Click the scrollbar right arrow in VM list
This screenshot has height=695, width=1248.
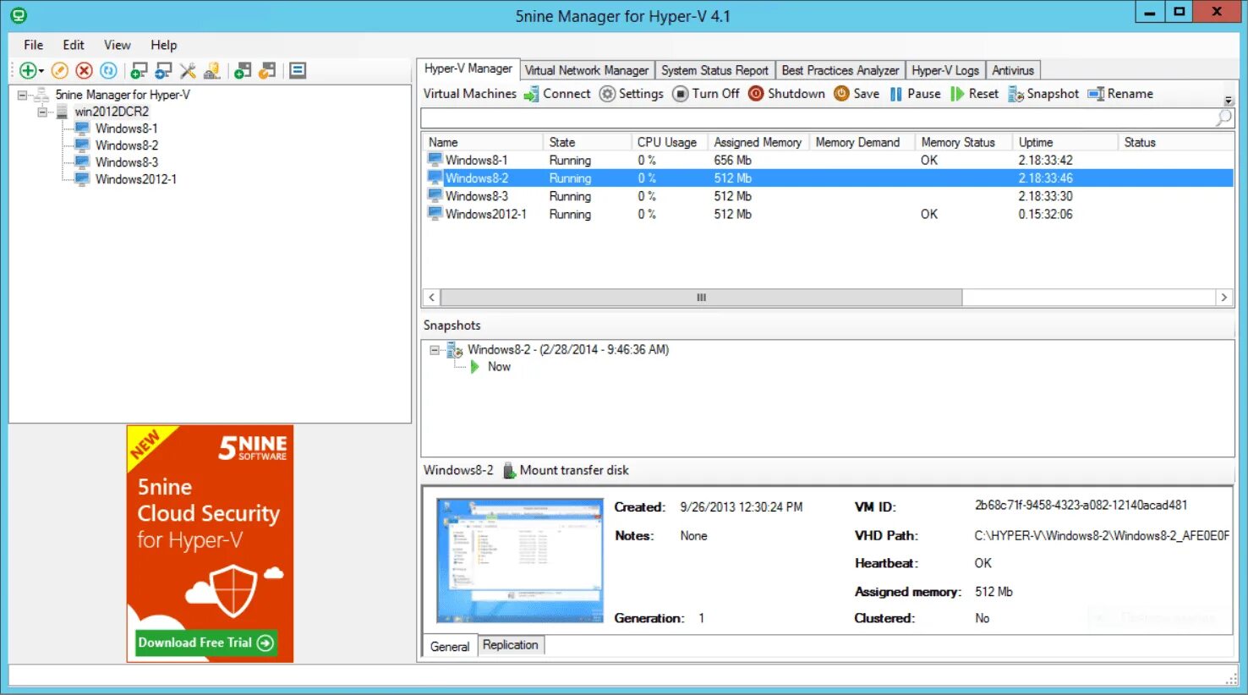pos(1223,298)
